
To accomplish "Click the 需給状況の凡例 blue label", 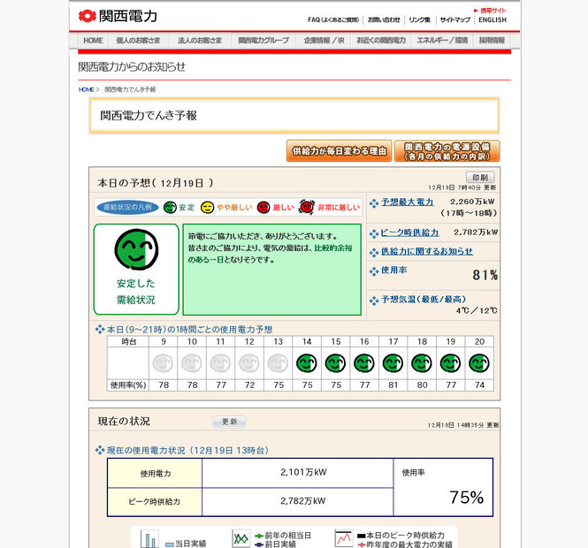I will coord(127,208).
